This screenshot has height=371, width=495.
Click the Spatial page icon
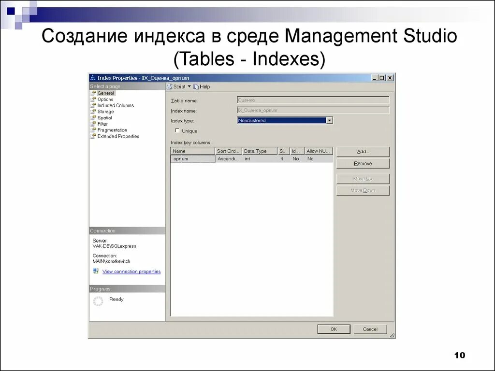[93, 118]
